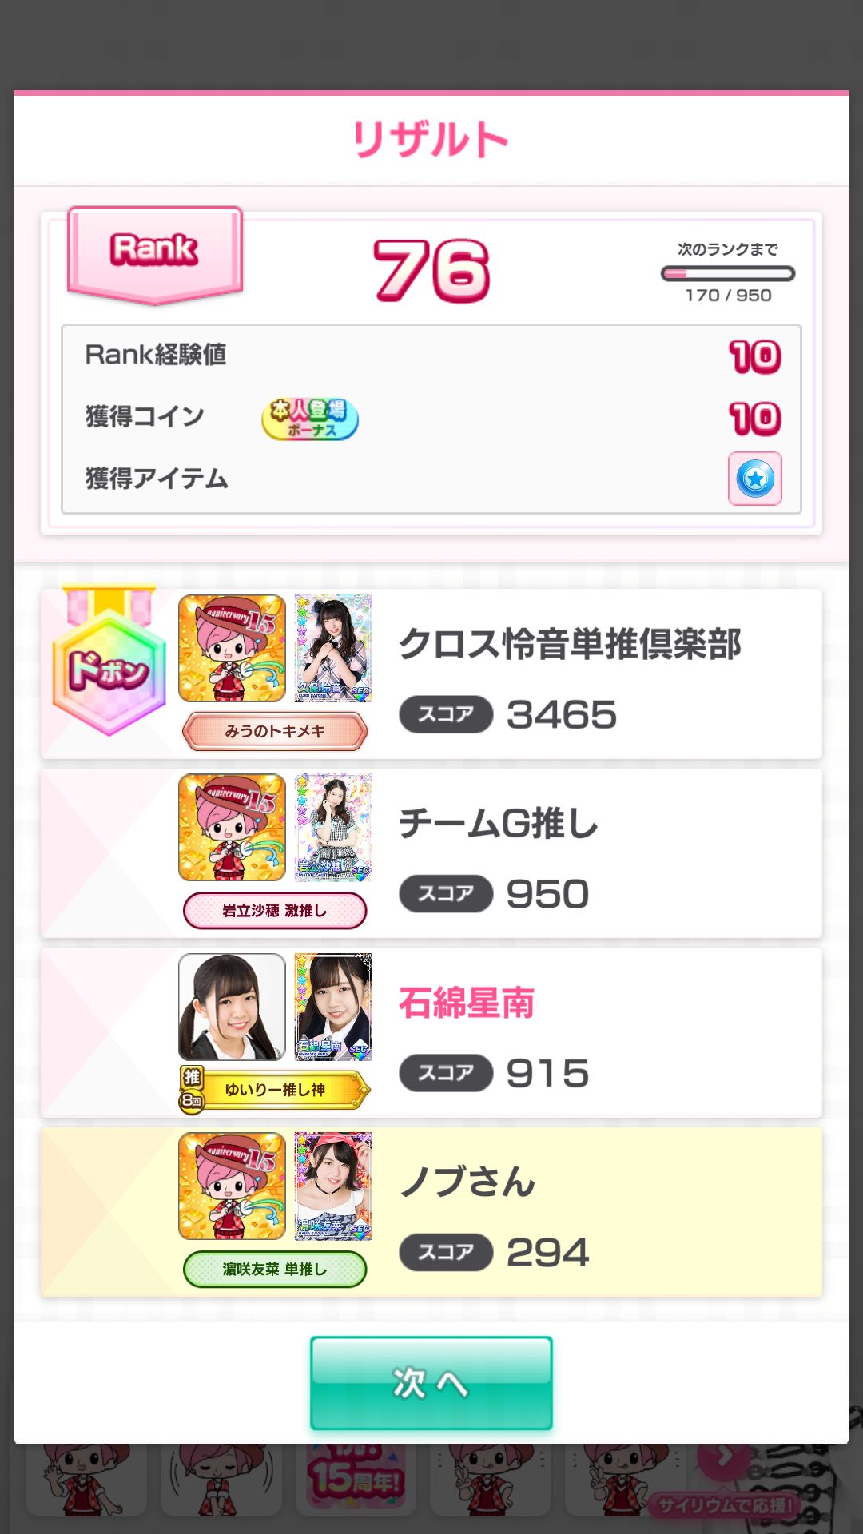Tap the ドボン hexagon medal badge
Image resolution: width=863 pixels, height=1534 pixels.
(x=109, y=664)
